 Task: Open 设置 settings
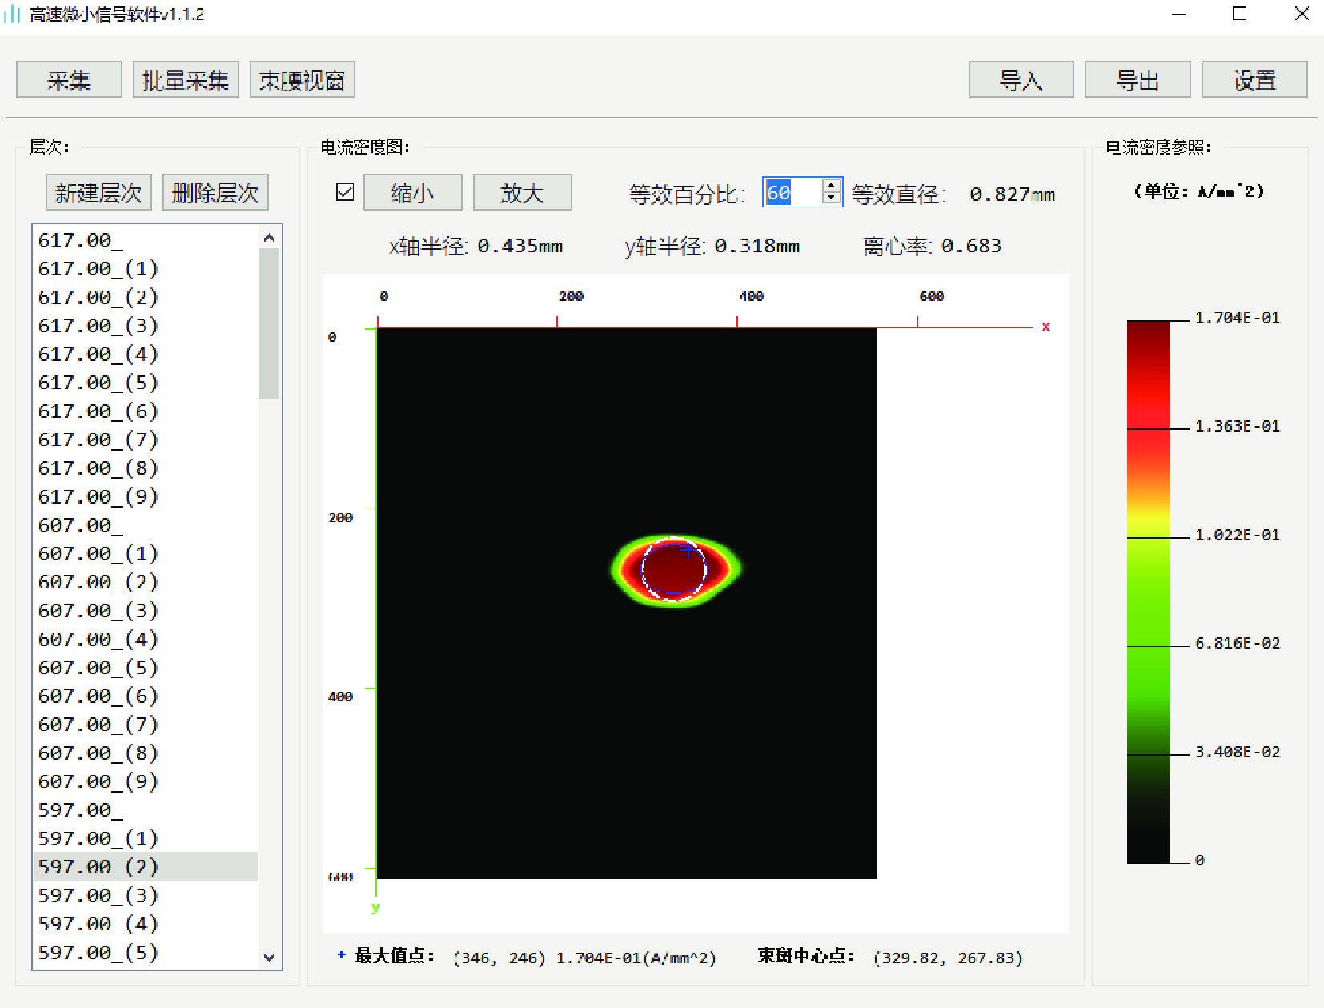tap(1254, 79)
